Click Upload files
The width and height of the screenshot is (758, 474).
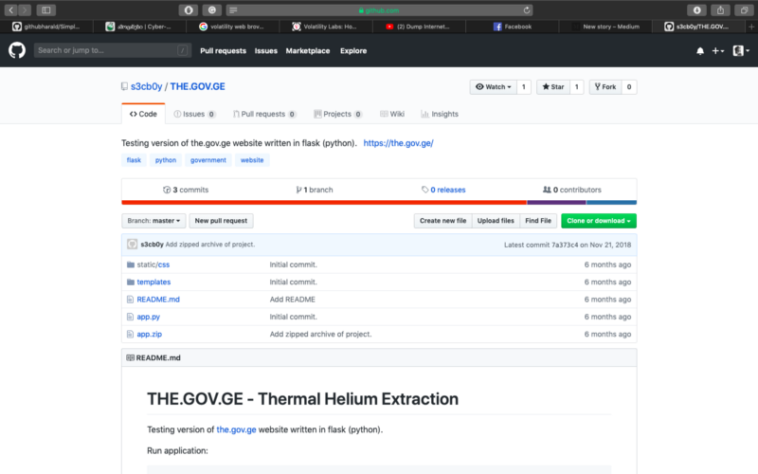tap(496, 221)
